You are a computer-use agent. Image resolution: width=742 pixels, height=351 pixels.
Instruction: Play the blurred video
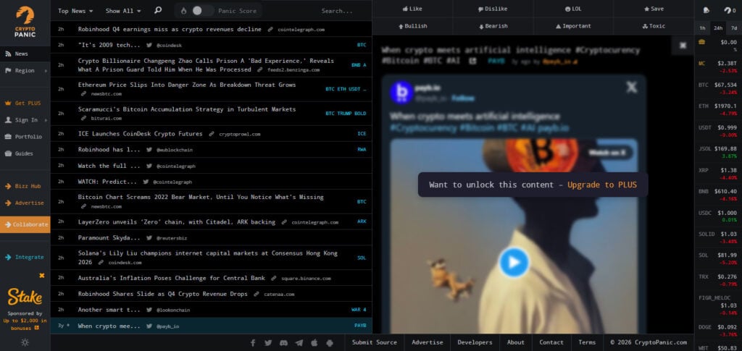514,262
